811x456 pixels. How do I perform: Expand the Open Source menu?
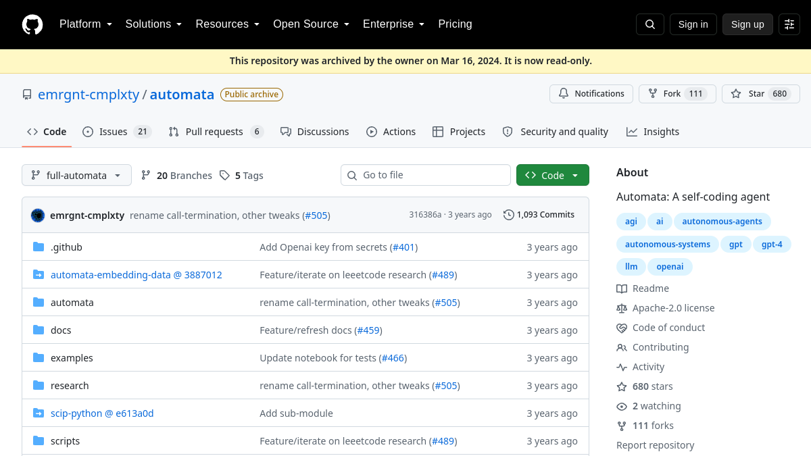[x=312, y=24]
